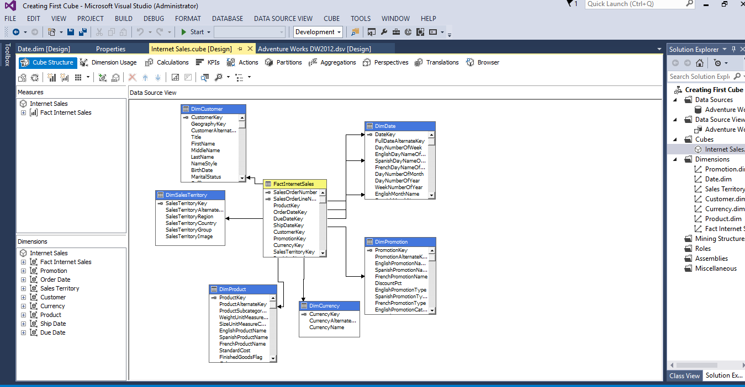Click the Class View bottom tab
The height and width of the screenshot is (387, 745).
tap(684, 375)
